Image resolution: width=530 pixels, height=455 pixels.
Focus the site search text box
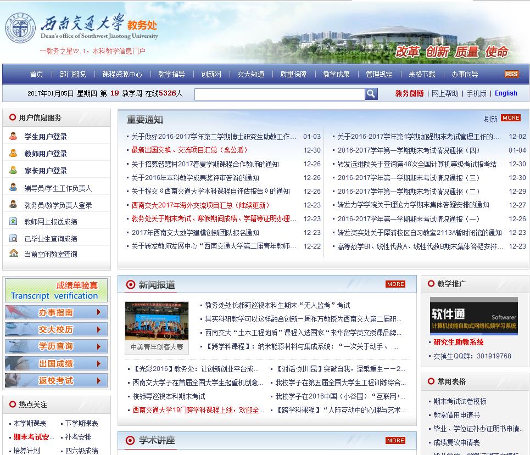pyautogui.click(x=280, y=94)
